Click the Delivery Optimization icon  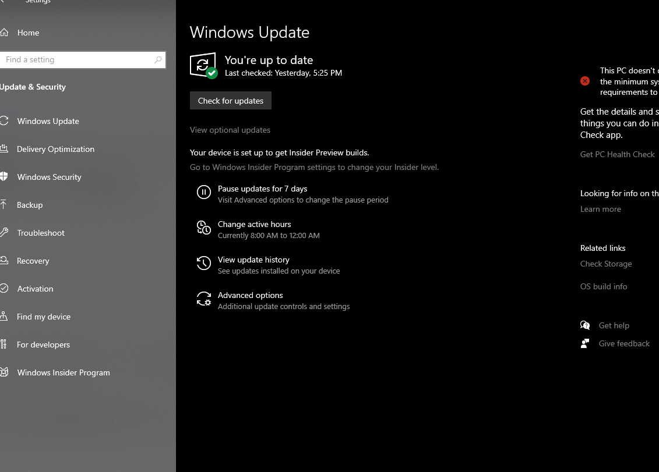pyautogui.click(x=3, y=148)
